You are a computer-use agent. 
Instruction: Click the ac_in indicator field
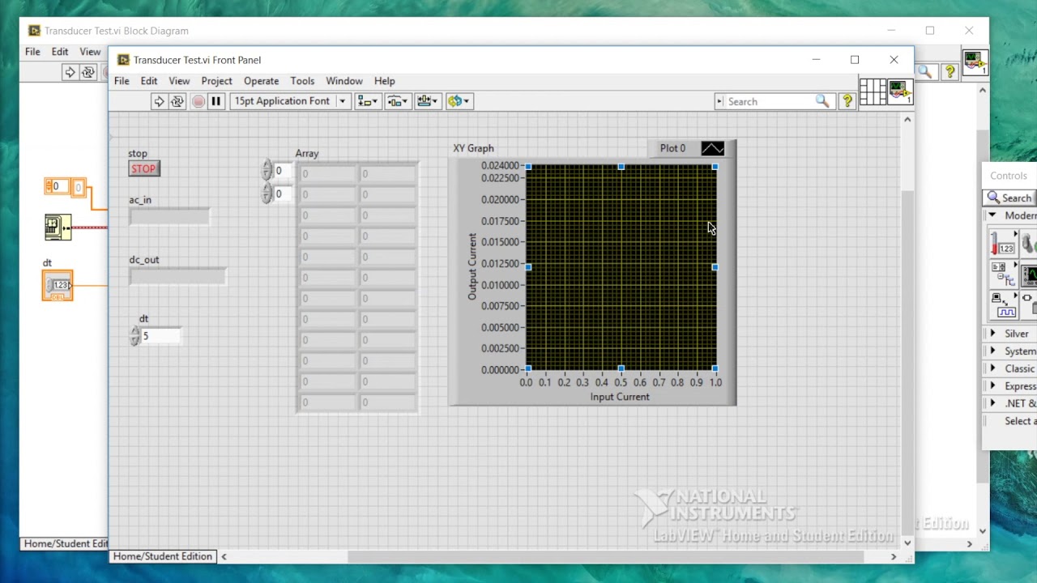tap(169, 216)
